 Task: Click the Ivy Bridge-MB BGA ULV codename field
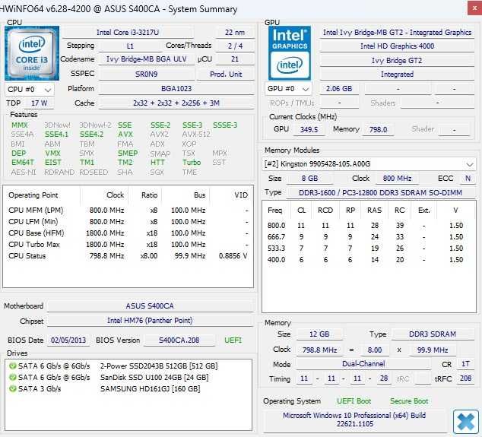point(147,59)
